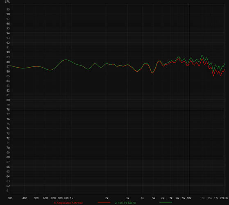Click the 88 SPL axis value
229x205 pixels.
point(8,62)
